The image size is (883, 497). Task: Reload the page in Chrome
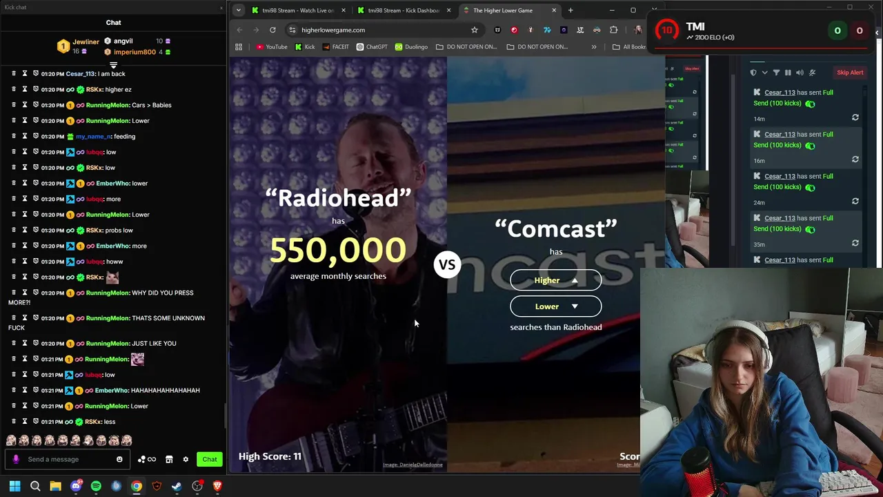(x=272, y=30)
